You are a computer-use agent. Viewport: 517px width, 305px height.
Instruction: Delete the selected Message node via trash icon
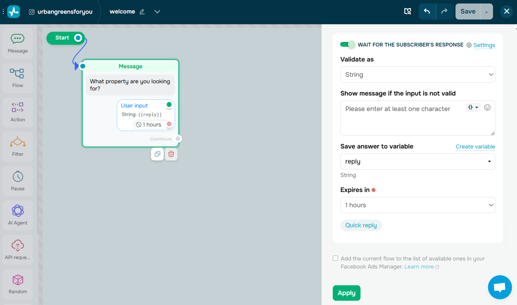click(171, 154)
